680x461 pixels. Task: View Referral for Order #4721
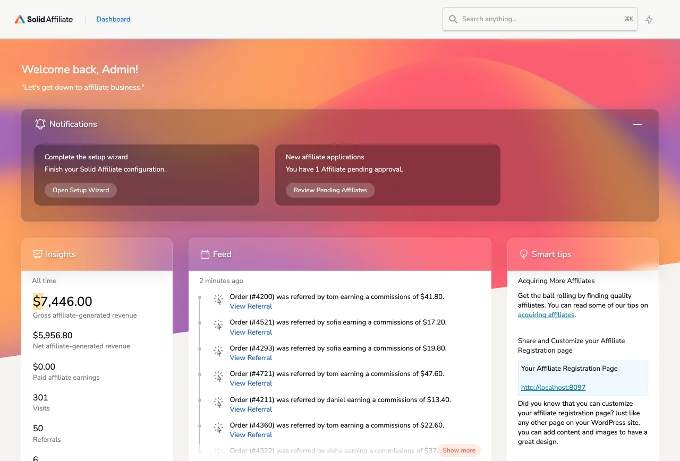[x=251, y=383]
